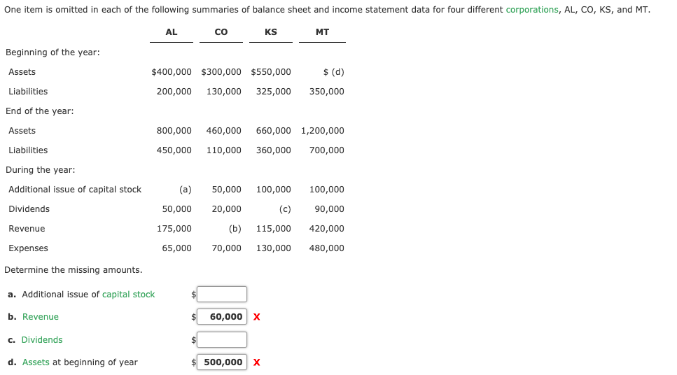Click CO ending liabilities 110,000
Screen dimensions: 677x375
point(223,150)
